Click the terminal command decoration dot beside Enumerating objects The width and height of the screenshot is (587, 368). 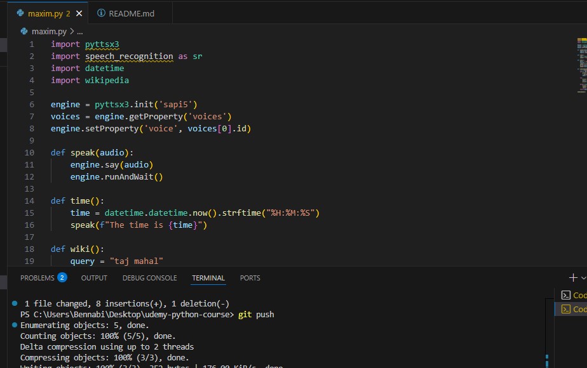click(15, 325)
